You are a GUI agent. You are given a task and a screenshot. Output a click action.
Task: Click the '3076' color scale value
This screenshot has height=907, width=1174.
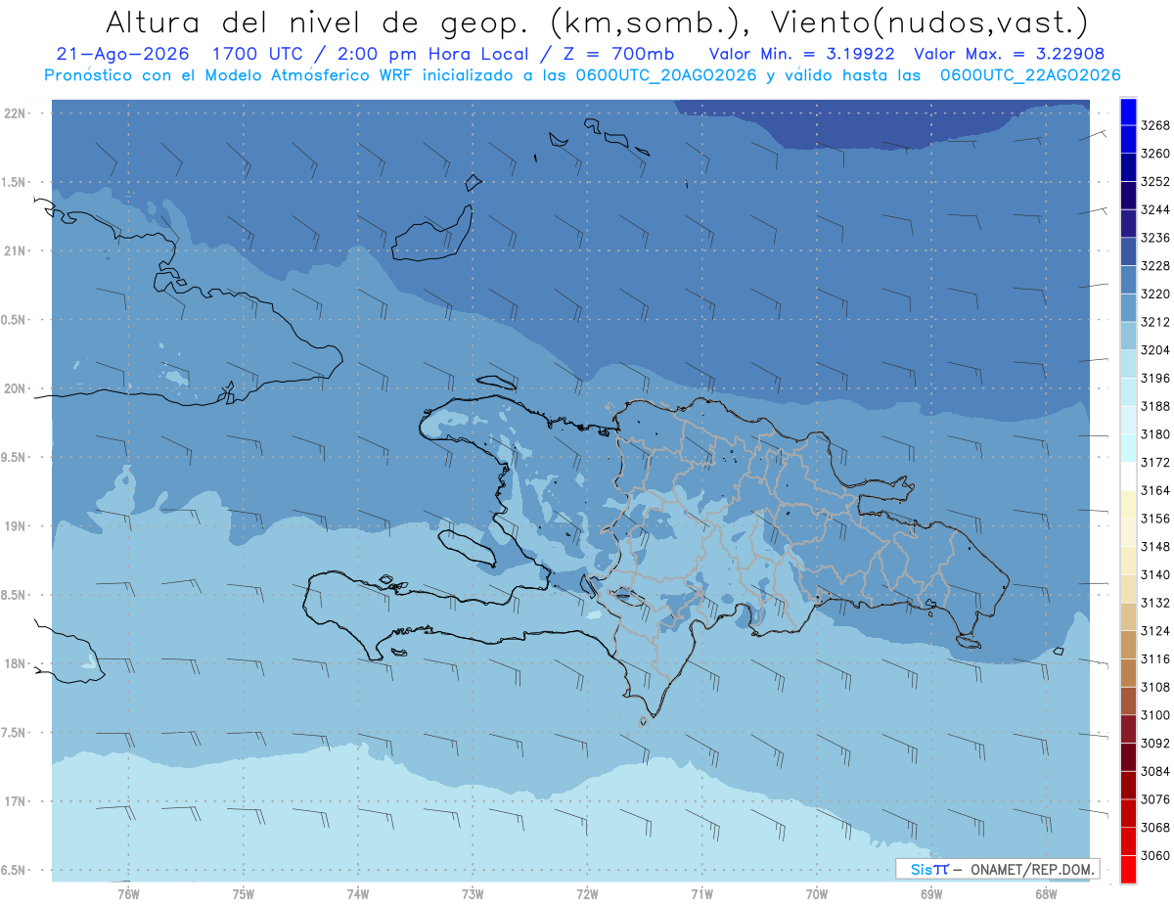coord(1155,799)
